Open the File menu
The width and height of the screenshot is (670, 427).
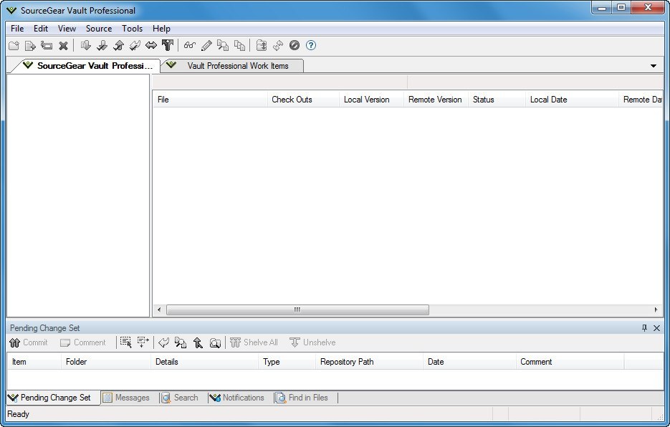coord(17,29)
